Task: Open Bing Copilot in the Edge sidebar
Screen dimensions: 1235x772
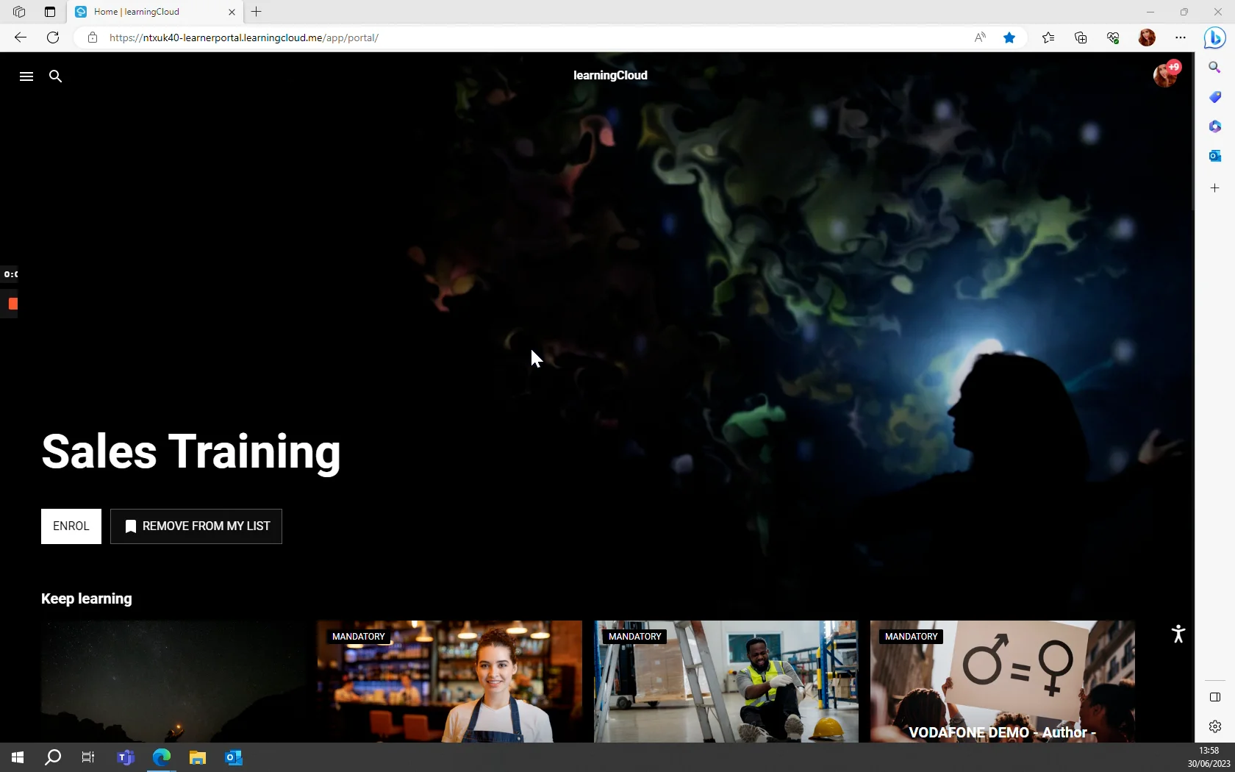Action: 1214,38
